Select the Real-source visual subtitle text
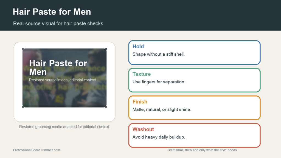 pos(58,24)
